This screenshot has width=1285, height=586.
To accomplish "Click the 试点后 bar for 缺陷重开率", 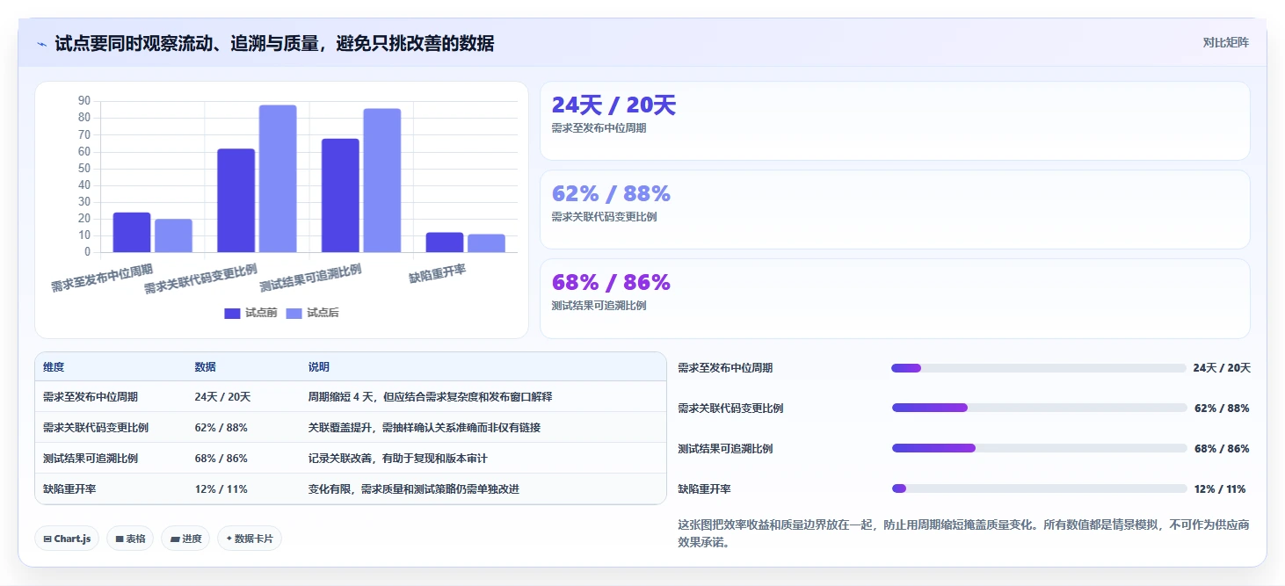I will tap(486, 243).
